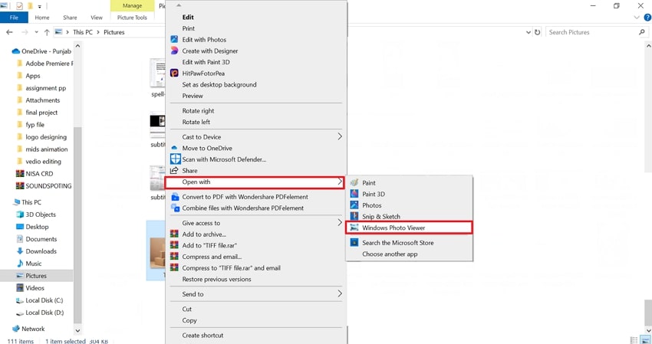Expand the Send to submenu arrow
This screenshot has width=652, height=344.
pos(340,293)
